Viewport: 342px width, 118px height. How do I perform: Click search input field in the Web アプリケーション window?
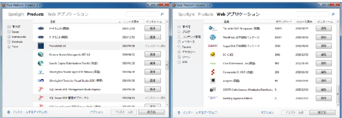pyautogui.click(x=313, y=14)
